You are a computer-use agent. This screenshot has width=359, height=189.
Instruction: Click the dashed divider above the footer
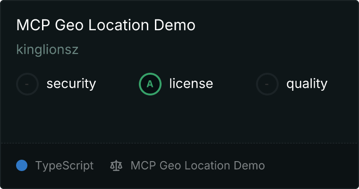(x=179, y=143)
